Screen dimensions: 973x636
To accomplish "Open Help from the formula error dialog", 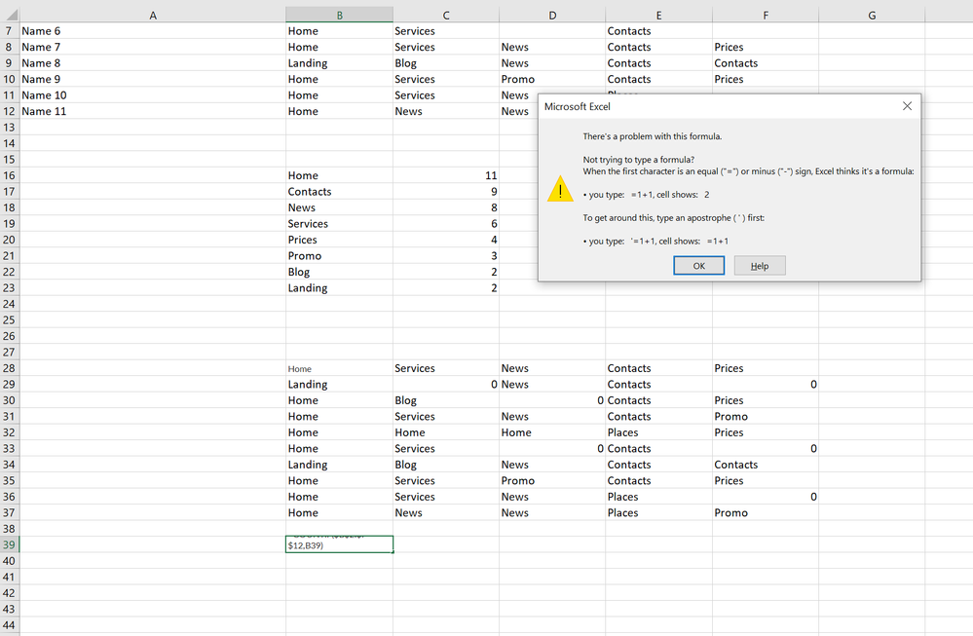I will click(760, 266).
